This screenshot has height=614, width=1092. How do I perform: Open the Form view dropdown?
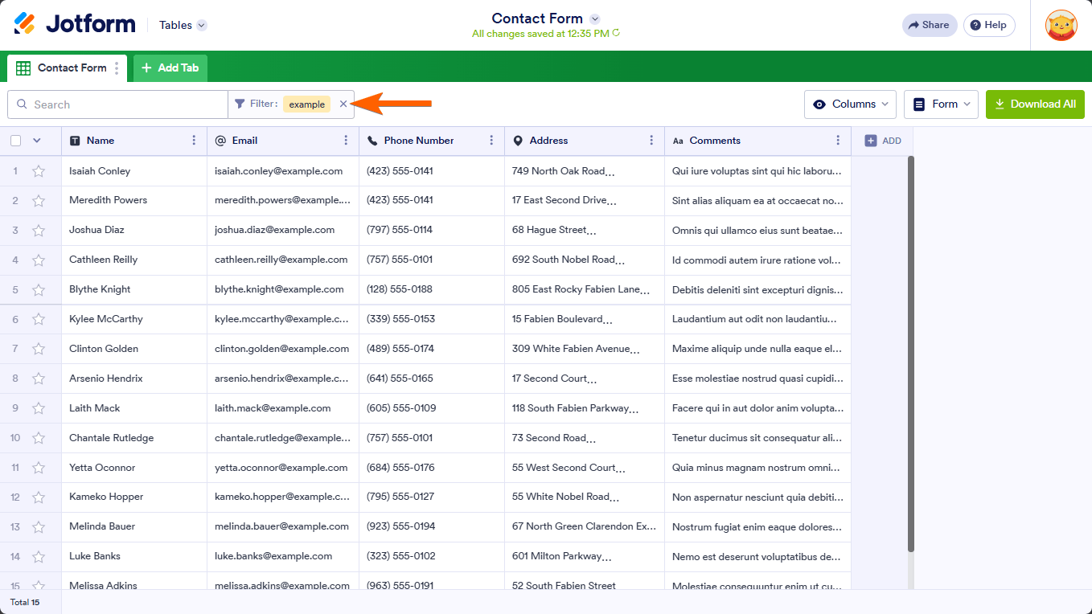pos(941,104)
